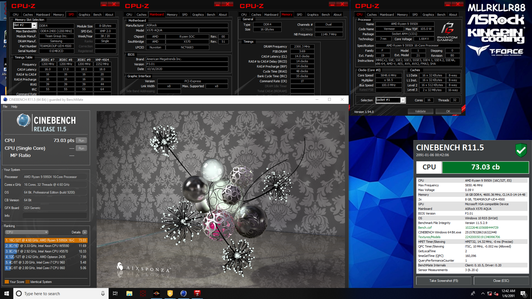Open the Textures/Models link in BenchMate
The width and height of the screenshot is (532, 299).
(429, 237)
